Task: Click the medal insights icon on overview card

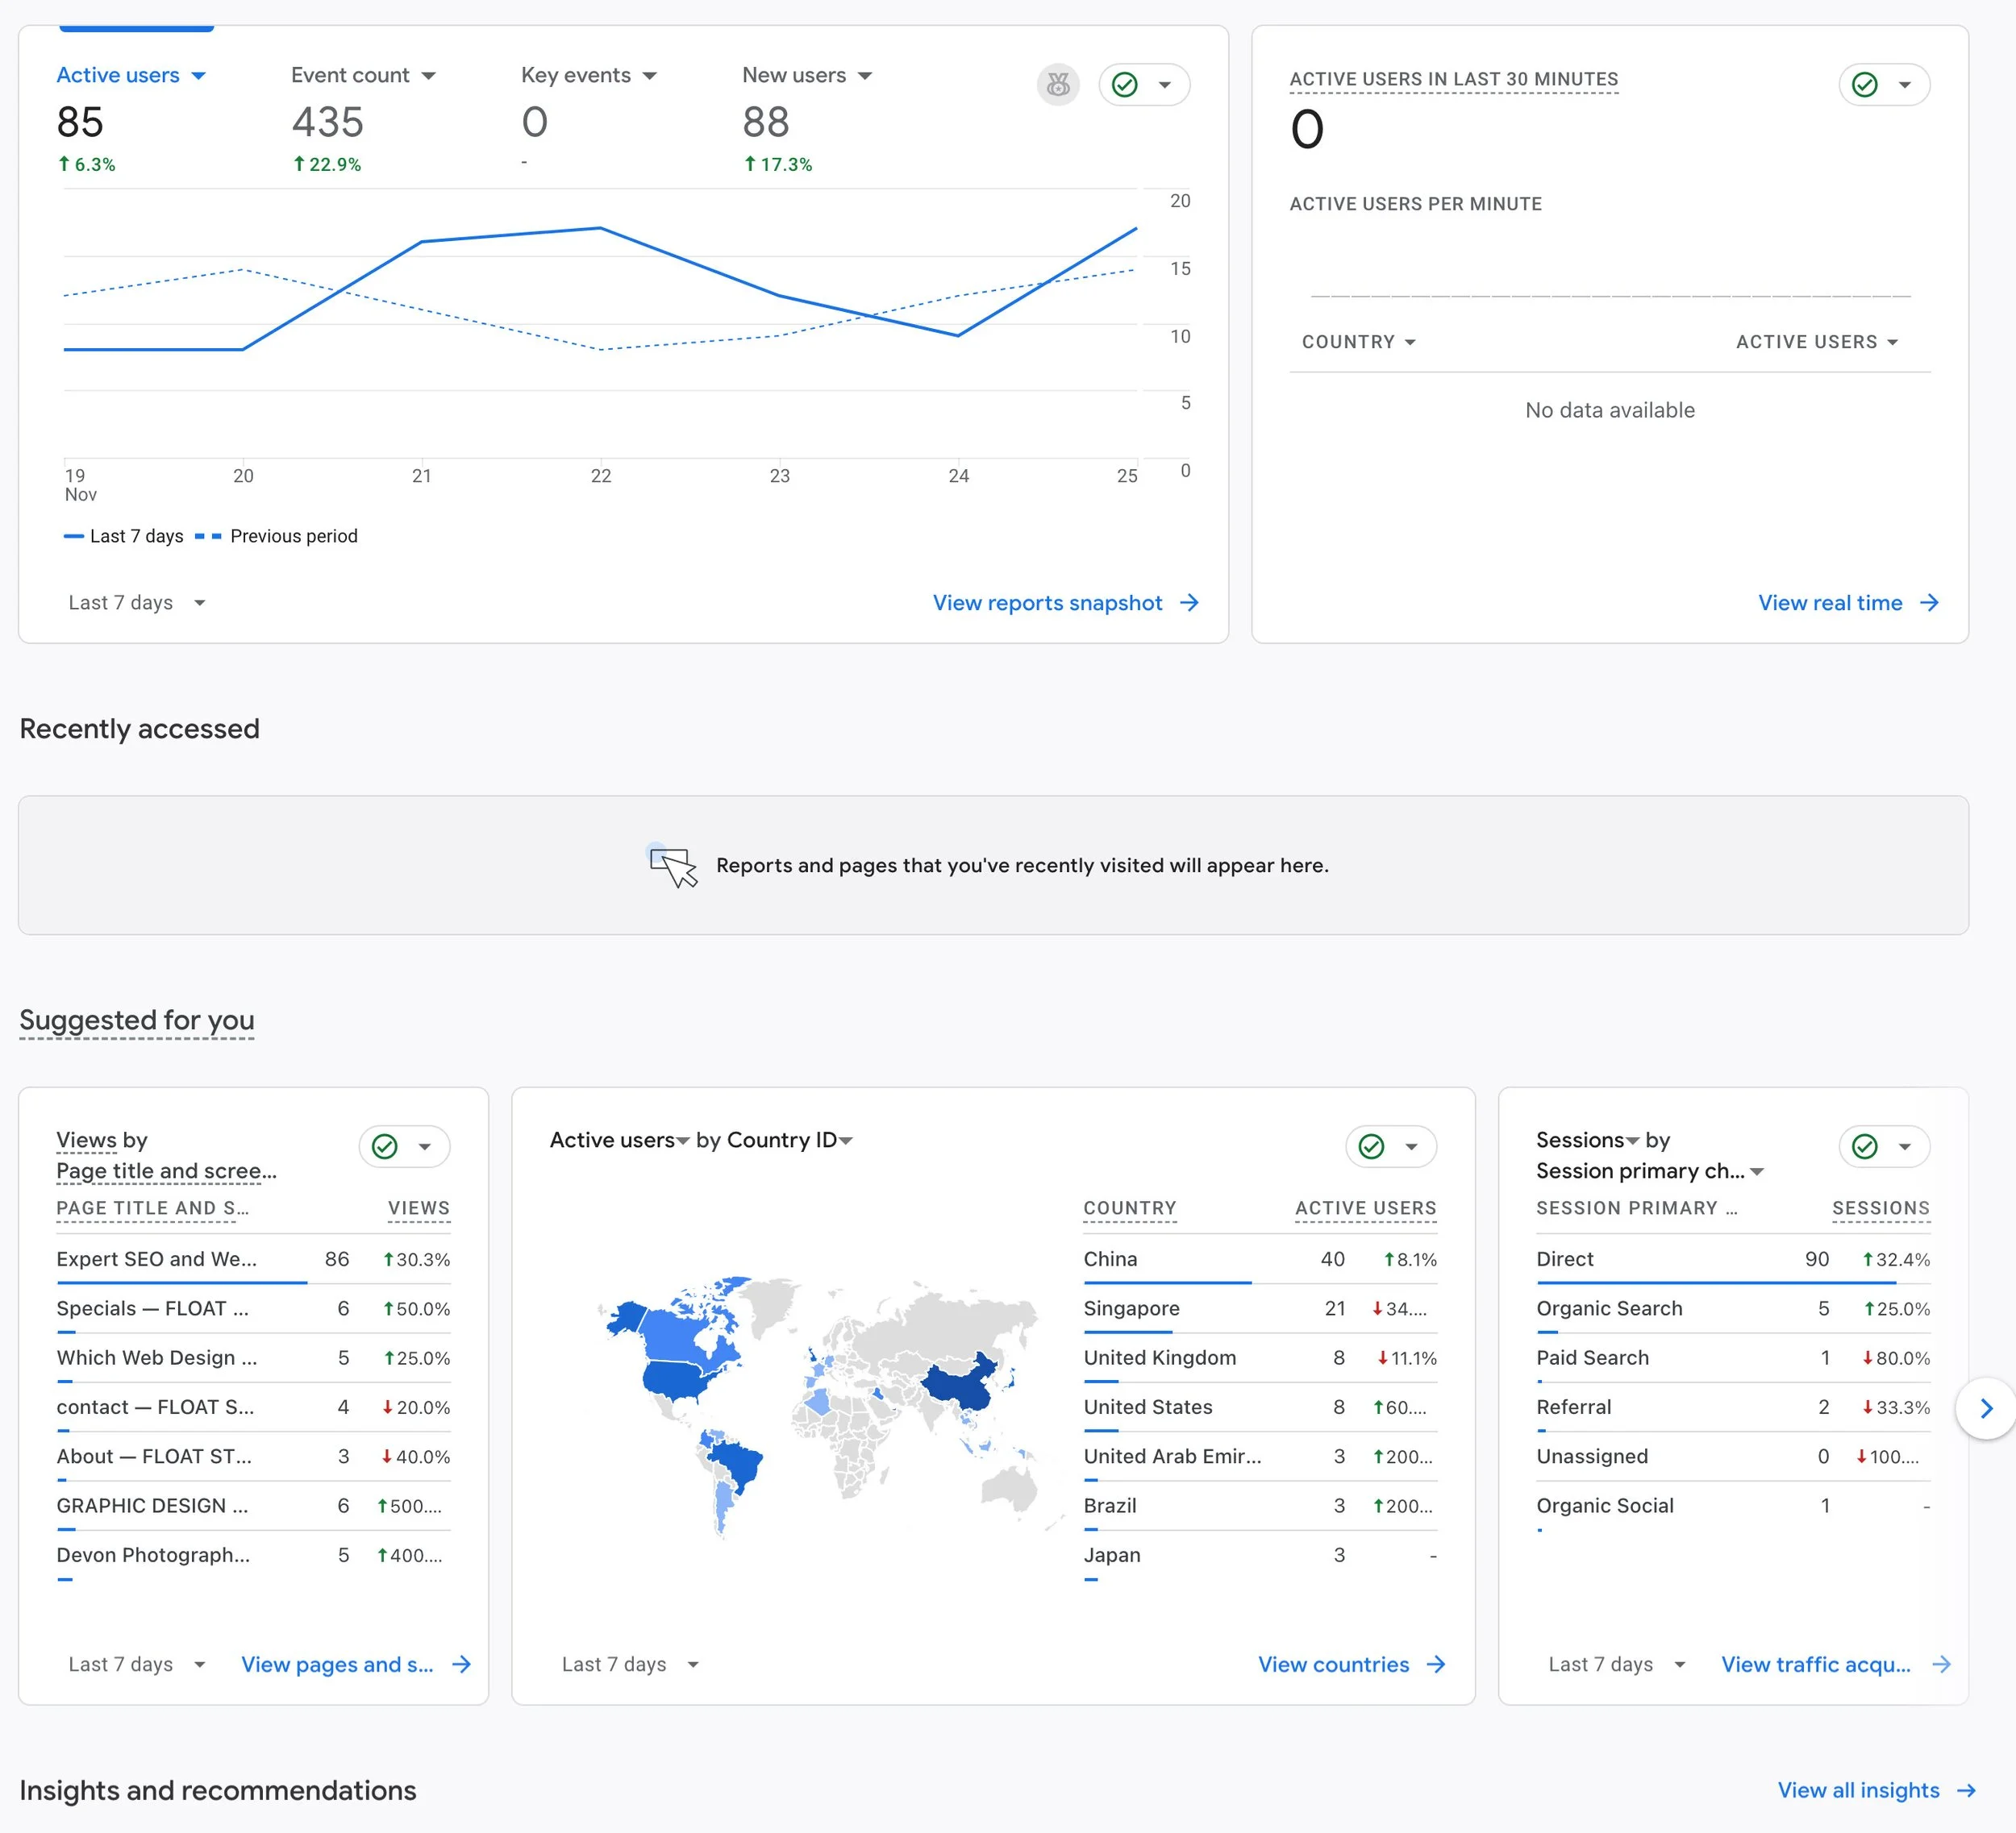Action: click(1057, 85)
